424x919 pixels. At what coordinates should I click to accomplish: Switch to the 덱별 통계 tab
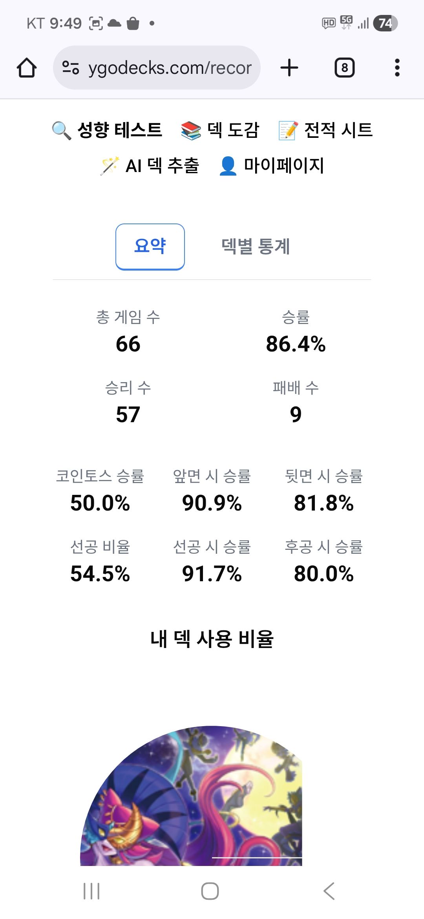tap(256, 247)
